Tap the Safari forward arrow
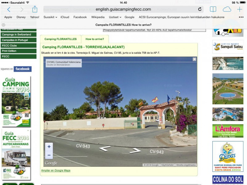Image resolution: width=247 pixels, height=185 pixels. [x=22, y=10]
